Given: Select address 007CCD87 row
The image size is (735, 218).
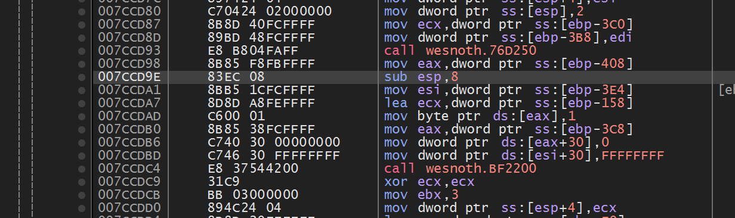Looking at the screenshot, I should [129, 24].
